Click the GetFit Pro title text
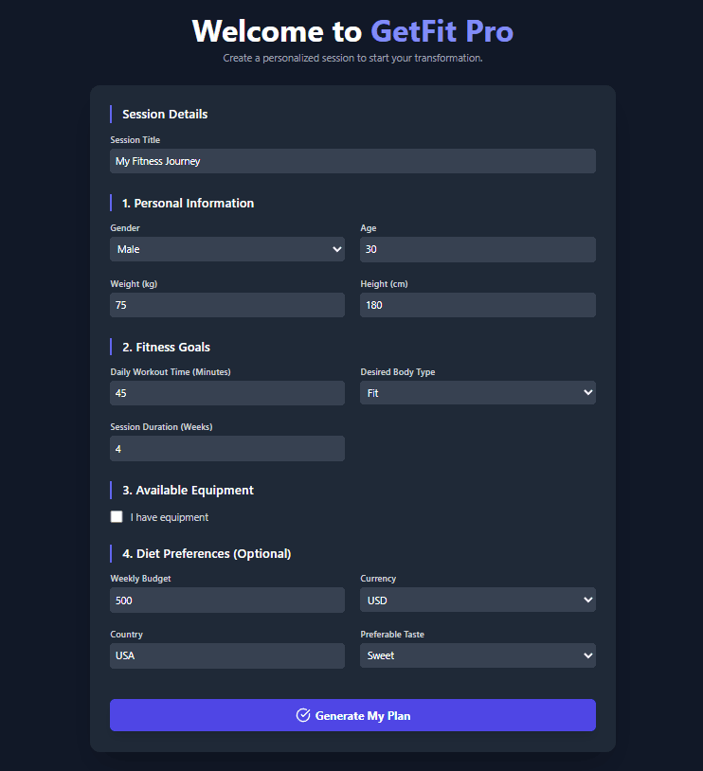Image resolution: width=703 pixels, height=771 pixels. coord(442,31)
